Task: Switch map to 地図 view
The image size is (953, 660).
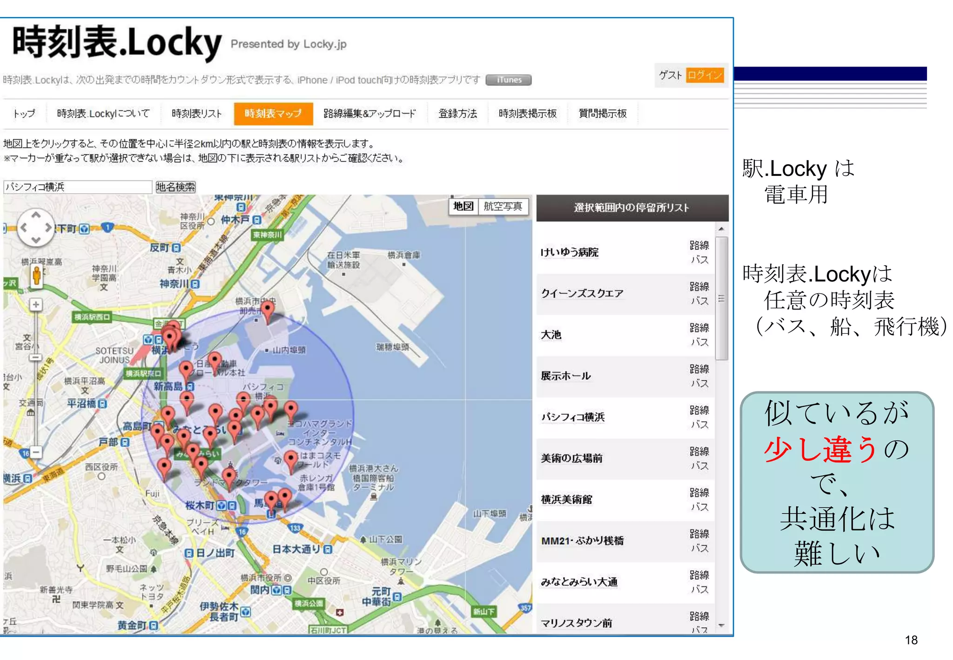Action: [463, 206]
